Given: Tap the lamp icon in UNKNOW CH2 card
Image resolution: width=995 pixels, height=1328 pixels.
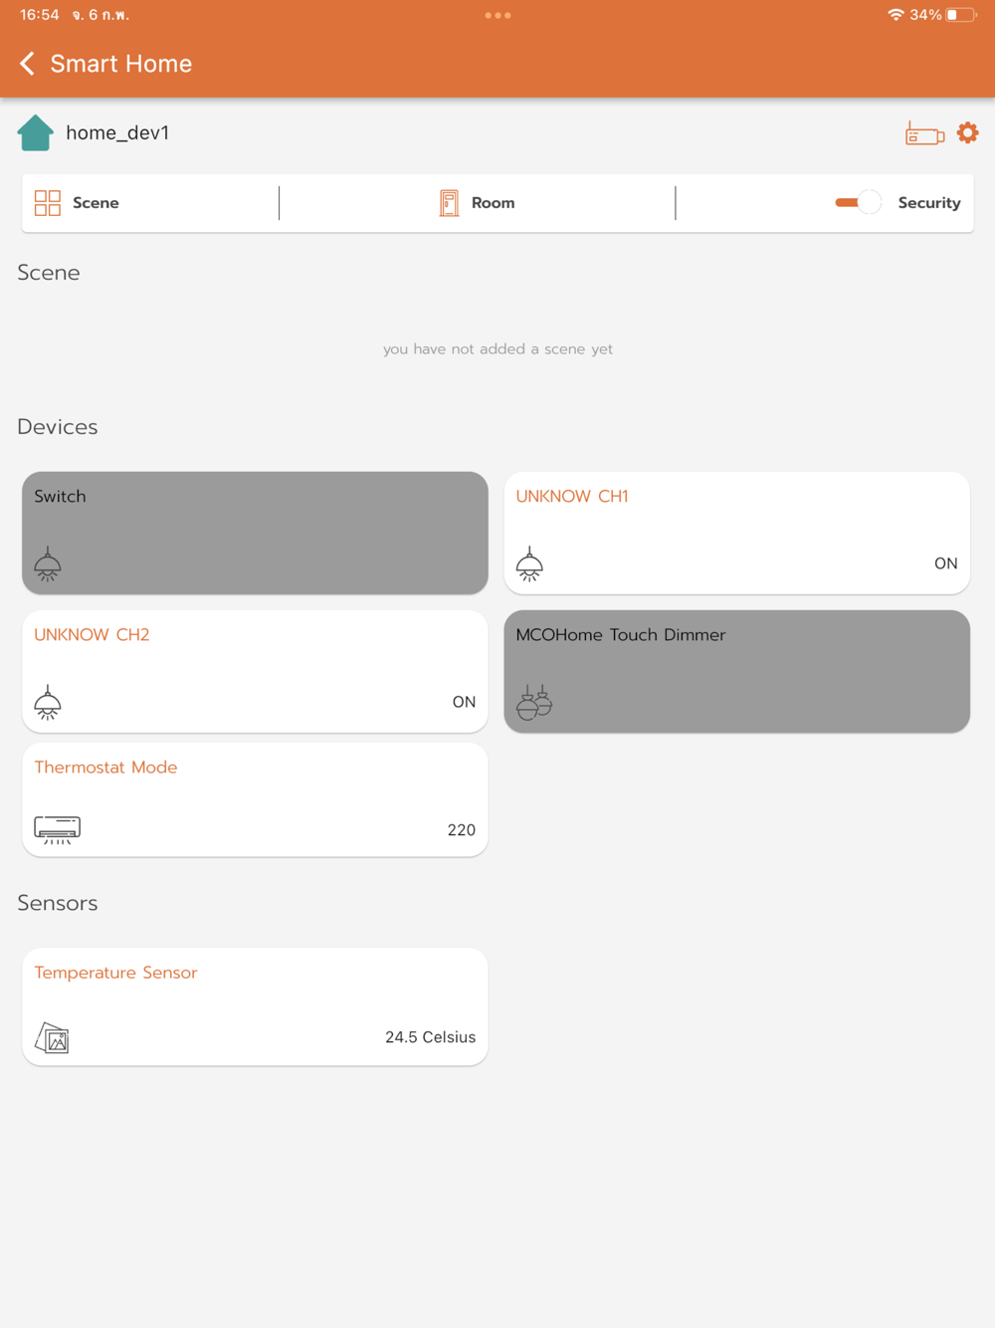Looking at the screenshot, I should (48, 703).
